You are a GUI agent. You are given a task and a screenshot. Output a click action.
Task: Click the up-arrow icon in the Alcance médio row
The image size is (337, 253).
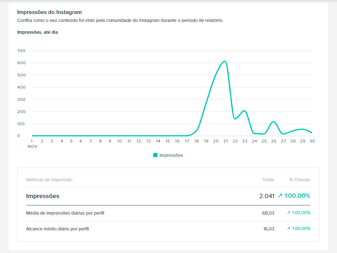tap(289, 229)
